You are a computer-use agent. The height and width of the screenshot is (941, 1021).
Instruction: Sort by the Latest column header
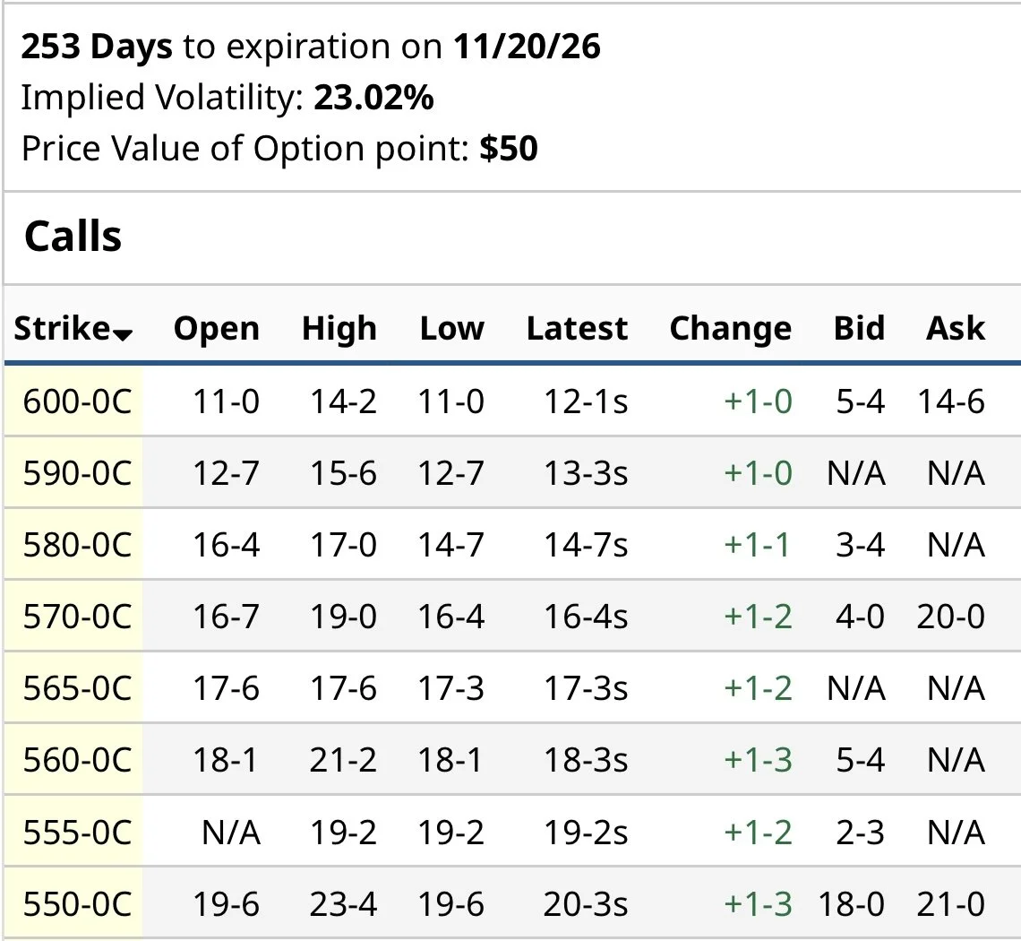[578, 329]
